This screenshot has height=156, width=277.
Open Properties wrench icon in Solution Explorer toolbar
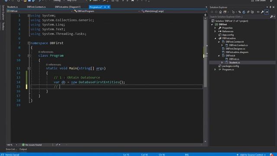[x=262, y=12]
